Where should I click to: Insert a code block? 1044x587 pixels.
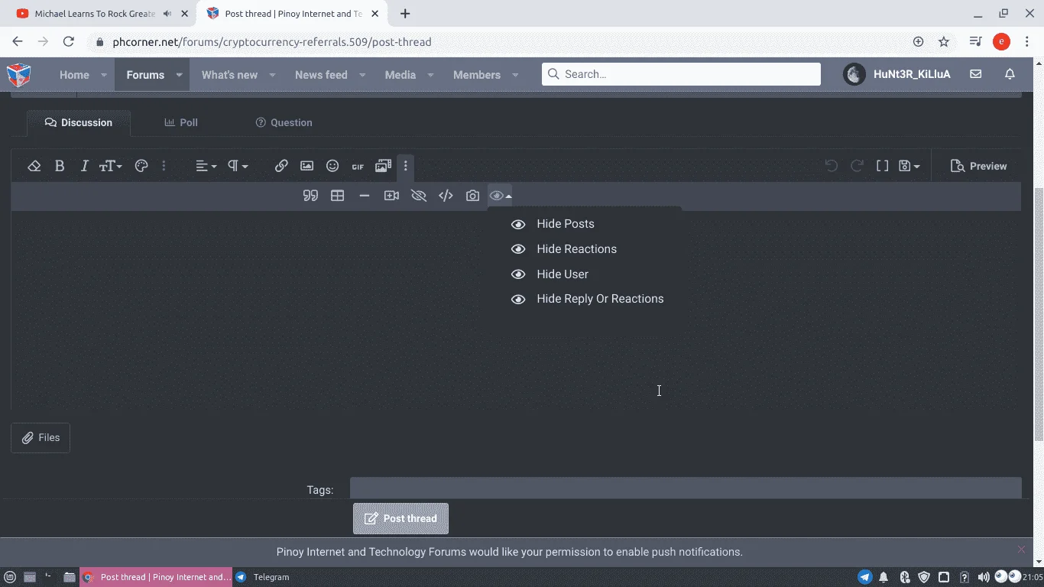446,196
